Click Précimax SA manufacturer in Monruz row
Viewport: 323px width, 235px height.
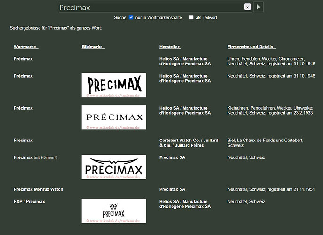172,189
